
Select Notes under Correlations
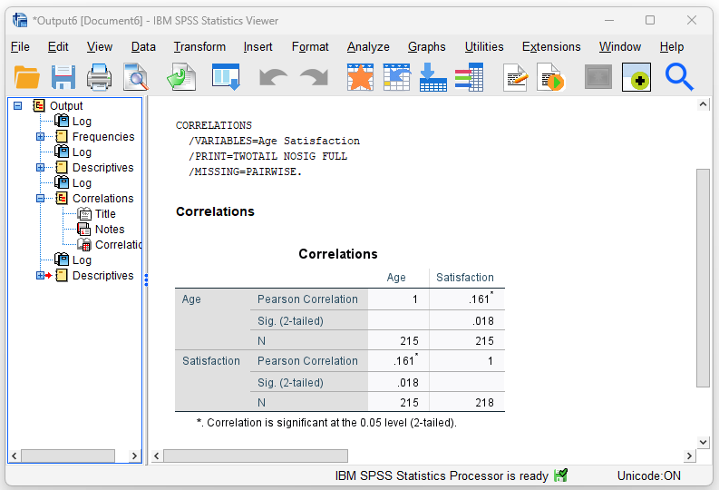(110, 229)
